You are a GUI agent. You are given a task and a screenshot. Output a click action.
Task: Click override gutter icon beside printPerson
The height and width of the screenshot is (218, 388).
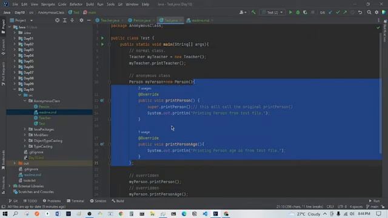pos(102,101)
